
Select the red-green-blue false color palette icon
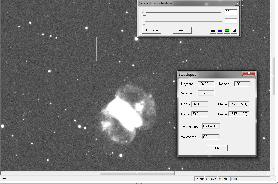[x=227, y=30]
